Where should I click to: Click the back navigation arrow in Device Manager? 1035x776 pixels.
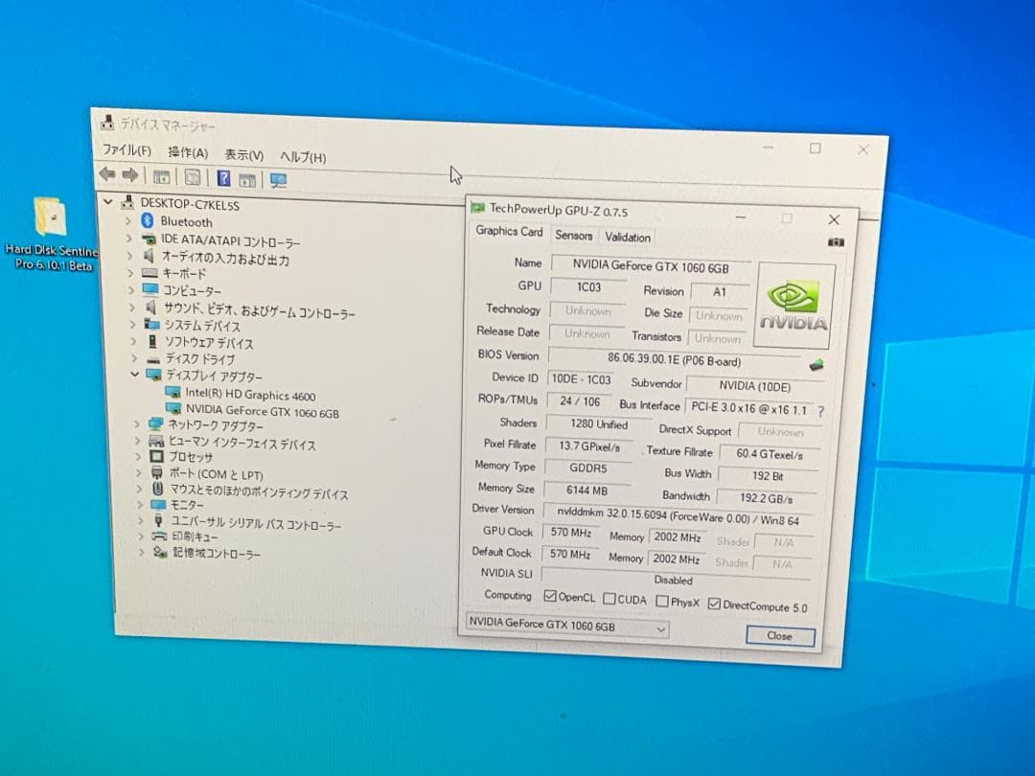107,176
